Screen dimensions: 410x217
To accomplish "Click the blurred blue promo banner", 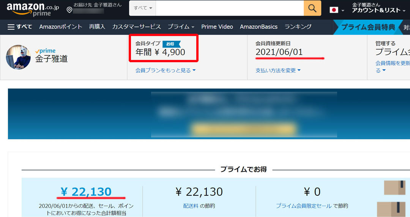I will point(209,114).
